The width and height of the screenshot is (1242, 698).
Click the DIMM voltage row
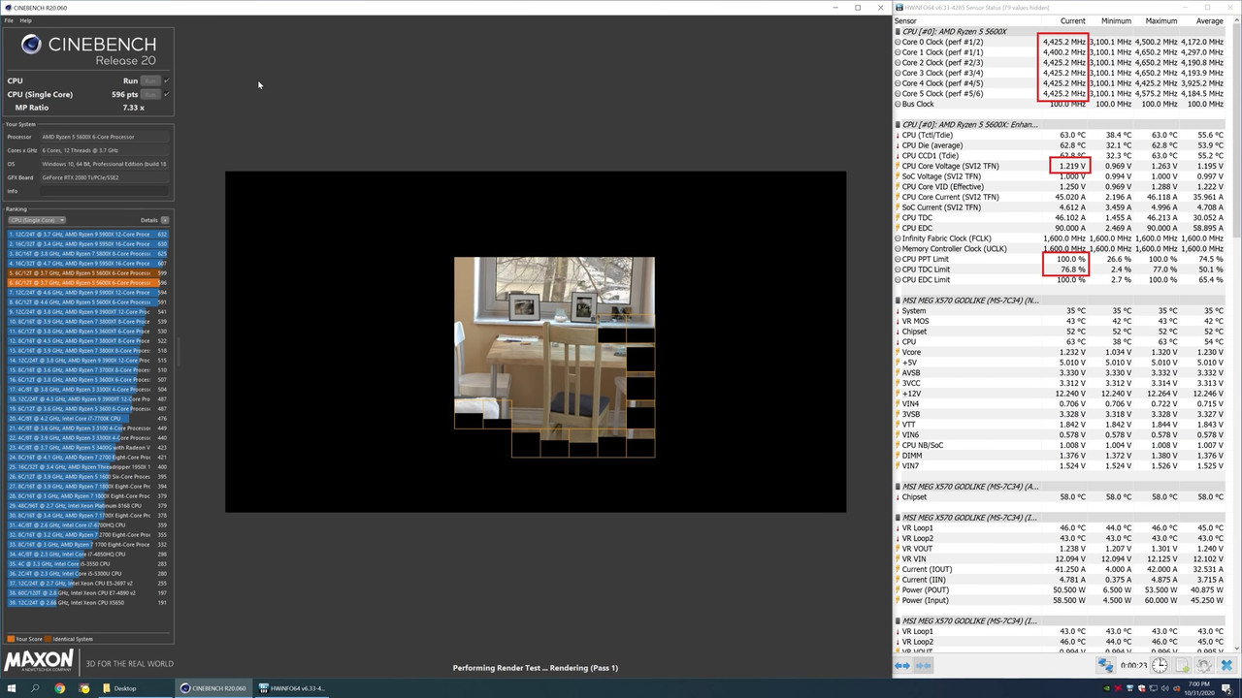click(1060, 456)
